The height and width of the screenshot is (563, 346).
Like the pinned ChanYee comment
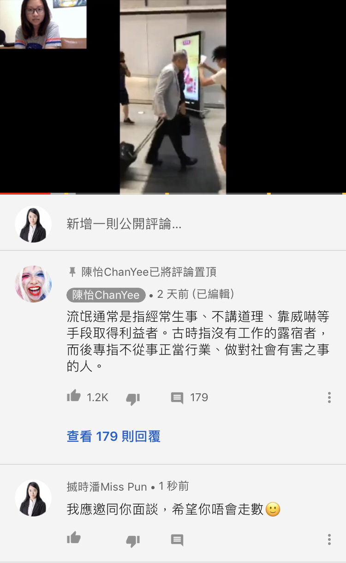[x=74, y=397]
